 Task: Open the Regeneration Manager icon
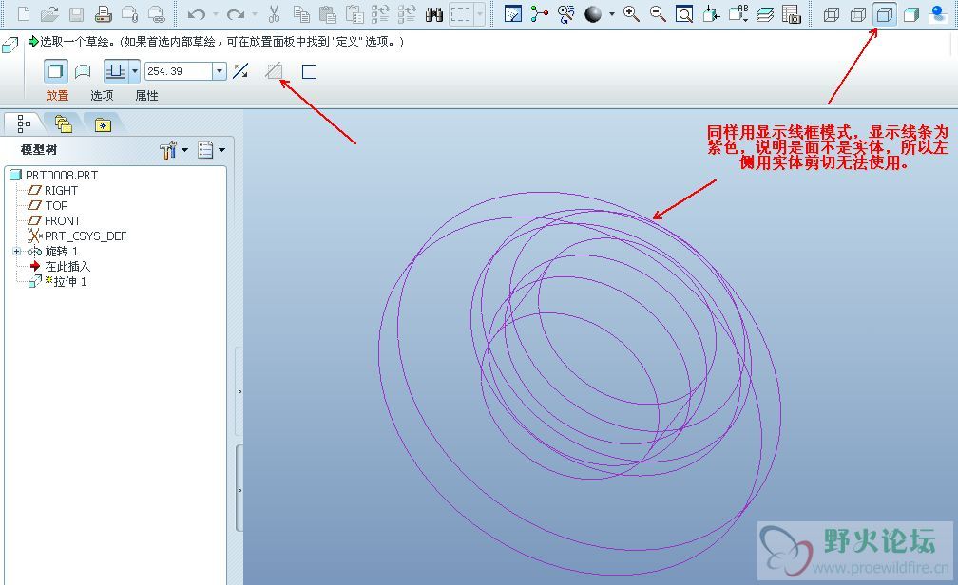[x=407, y=13]
